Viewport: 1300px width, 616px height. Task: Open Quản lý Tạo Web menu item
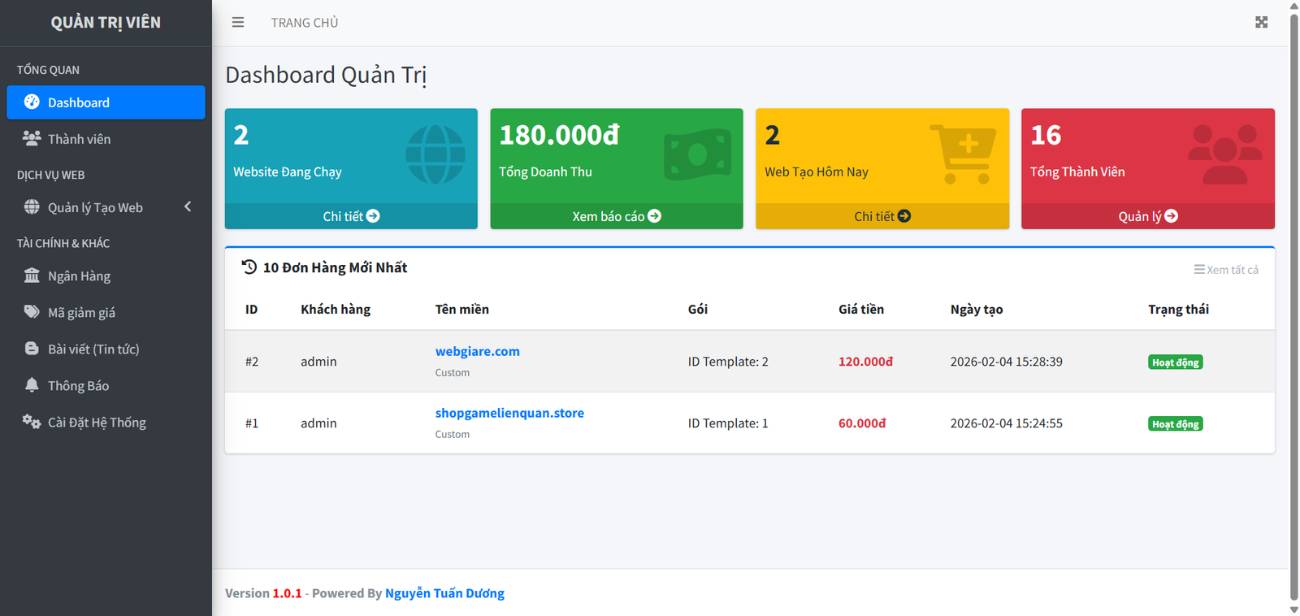pyautogui.click(x=95, y=207)
